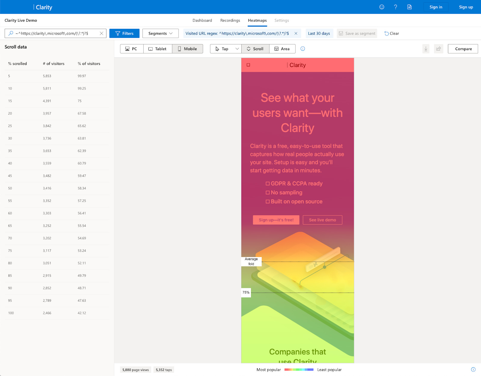Select the Area heatmap view
The image size is (481, 376).
point(282,48)
